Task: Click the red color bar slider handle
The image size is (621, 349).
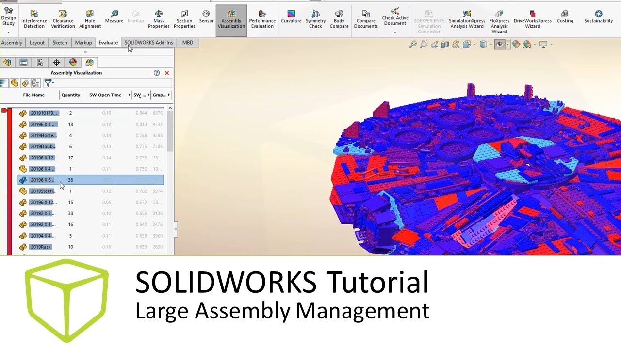Action: pyautogui.click(x=4, y=111)
